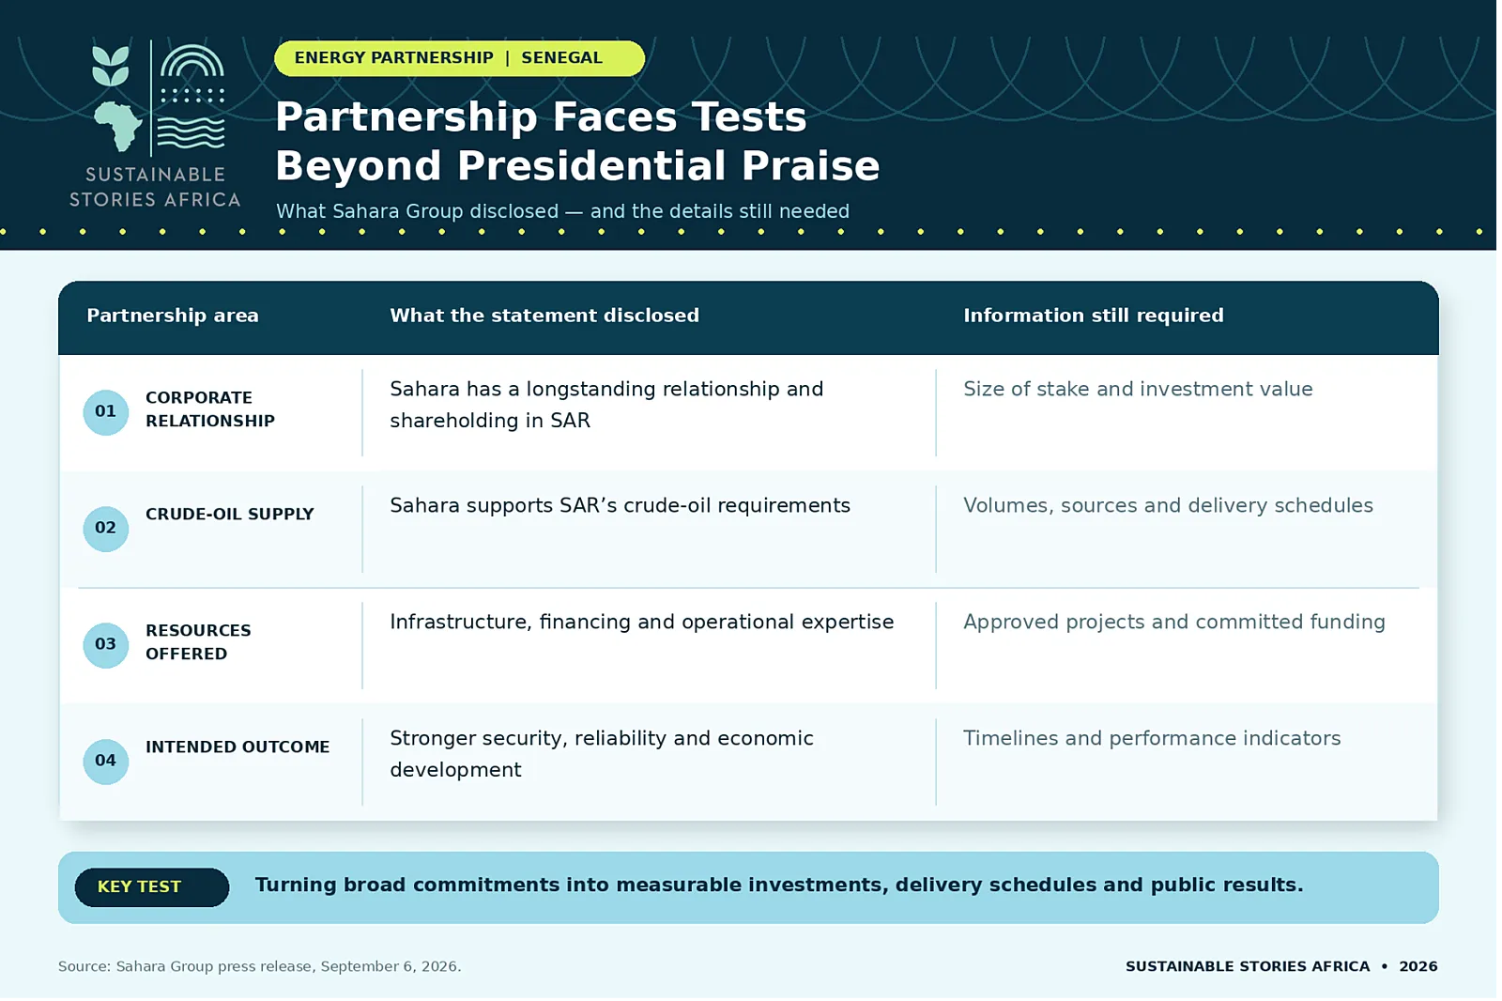
Task: Select the Partnership area column header
Action: pyautogui.click(x=173, y=316)
